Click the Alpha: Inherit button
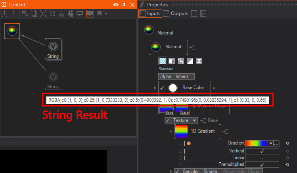The image size is (297, 173). [x=176, y=76]
